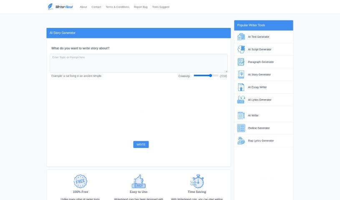Click the Outline Generator icon
Image resolution: width=340 pixels, height=200 pixels.
(241, 128)
